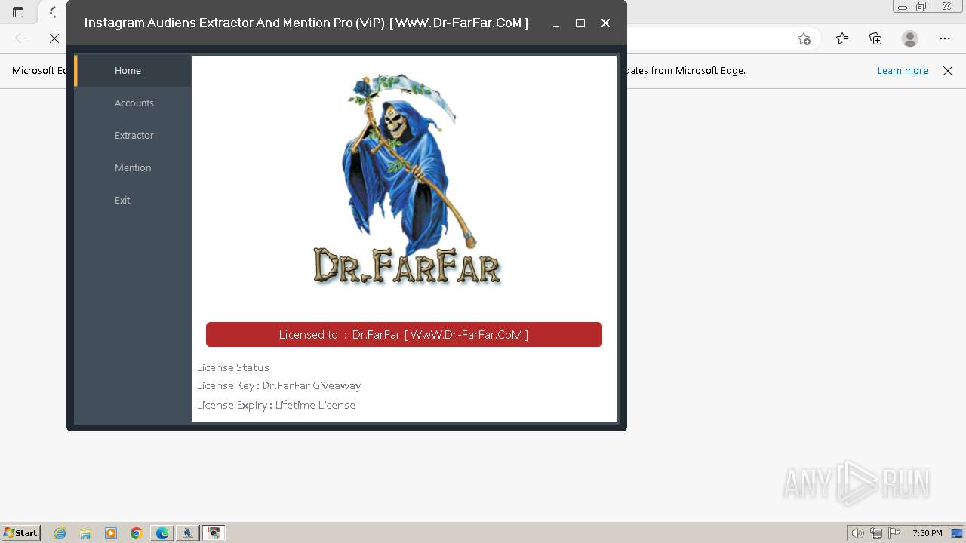Restore down the Edge browser window
The width and height of the screenshot is (966, 543).
[921, 7]
